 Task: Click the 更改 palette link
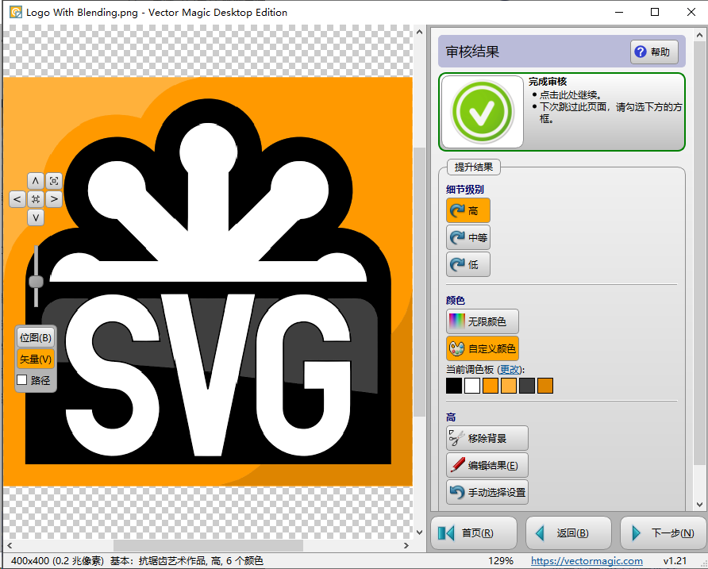(510, 369)
